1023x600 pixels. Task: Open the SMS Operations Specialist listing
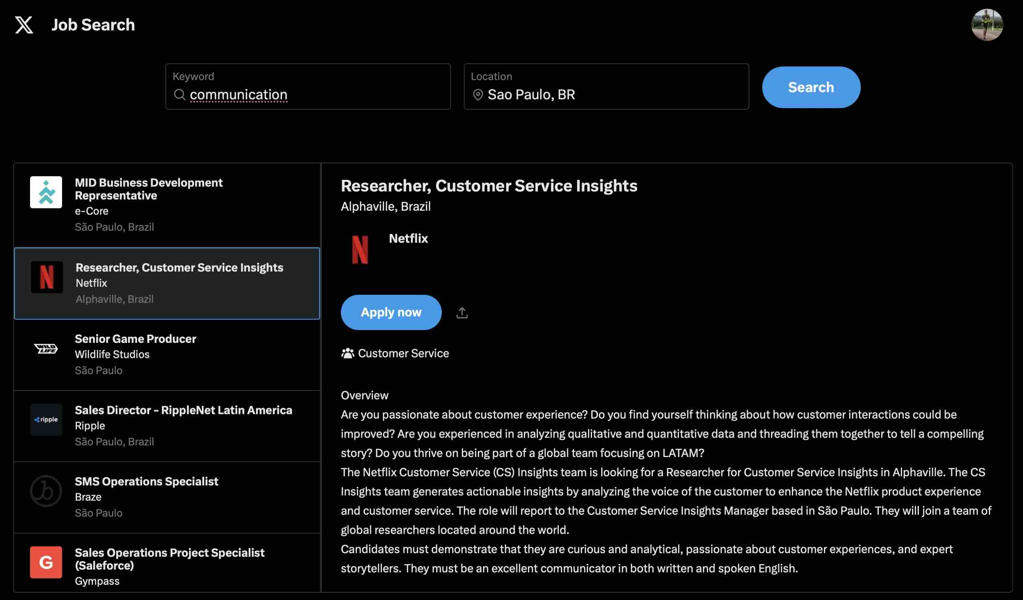(x=167, y=497)
